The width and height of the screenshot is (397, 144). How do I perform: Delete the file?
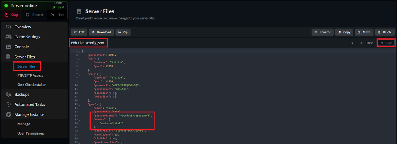click(385, 32)
